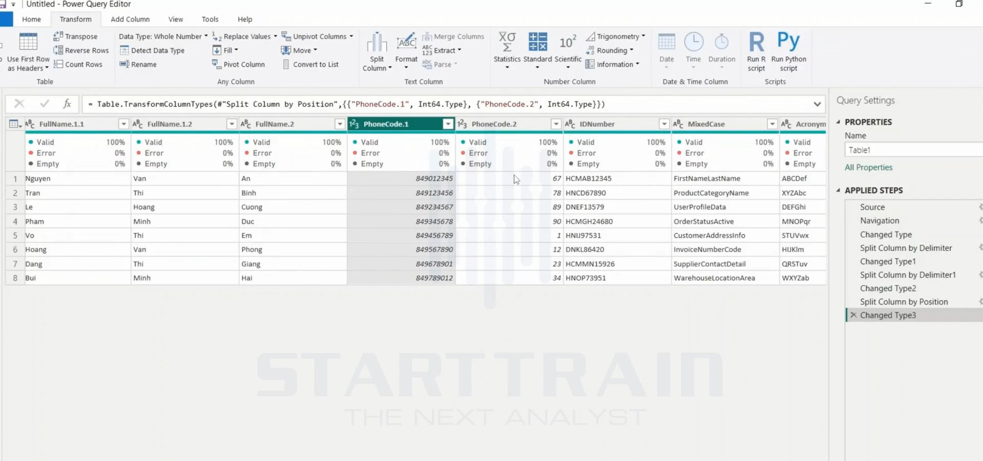Click the formula bar text

[x=346, y=104]
